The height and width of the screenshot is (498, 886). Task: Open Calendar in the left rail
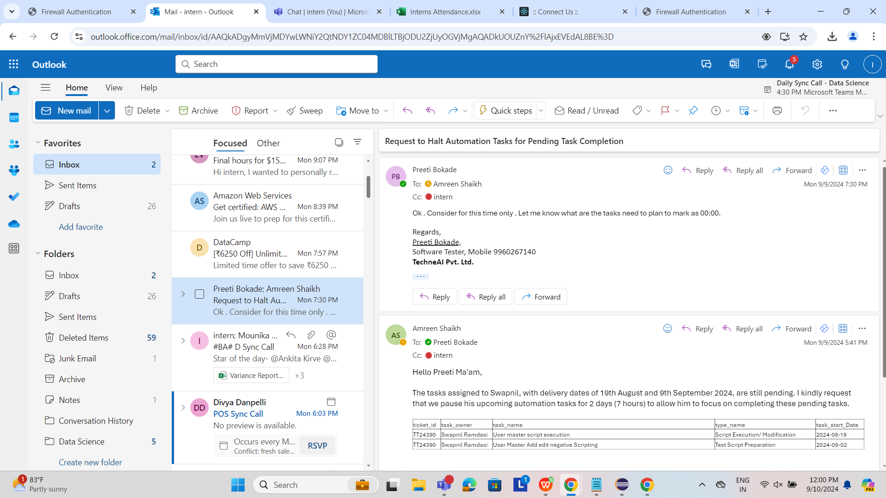(x=14, y=118)
